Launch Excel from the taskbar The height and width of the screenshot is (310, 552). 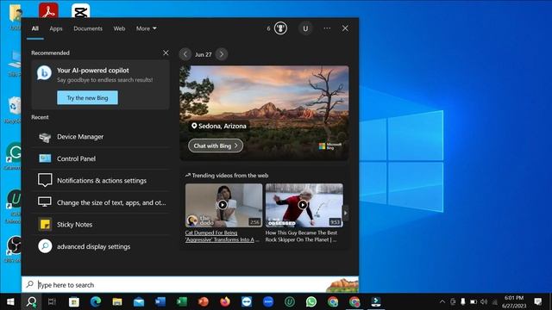182,301
